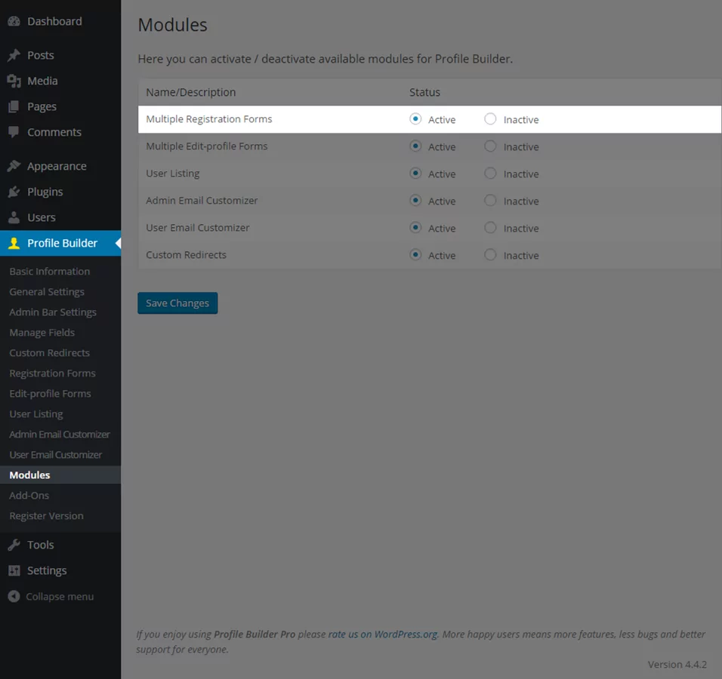This screenshot has width=722, height=679.
Task: Click the Appearance paintbrush icon
Action: coord(14,166)
